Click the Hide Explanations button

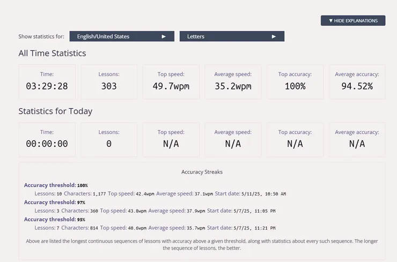click(x=353, y=21)
